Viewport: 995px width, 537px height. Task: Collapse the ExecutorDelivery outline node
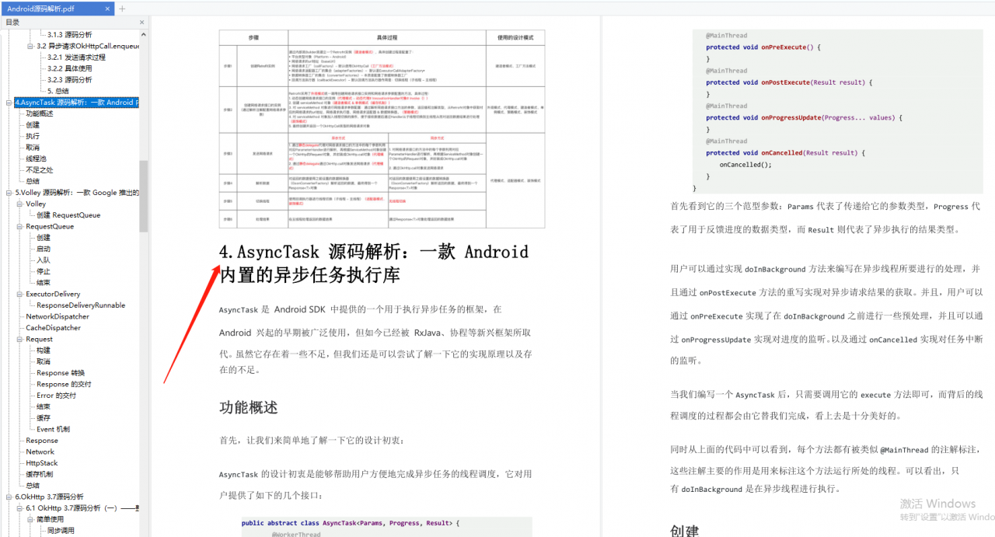tap(19, 295)
